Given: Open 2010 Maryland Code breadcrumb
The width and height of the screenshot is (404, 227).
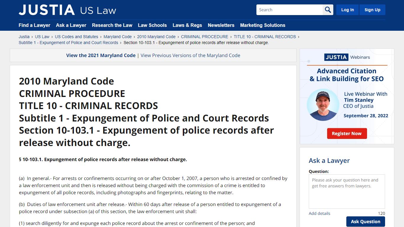Looking at the screenshot, I should (156, 37).
